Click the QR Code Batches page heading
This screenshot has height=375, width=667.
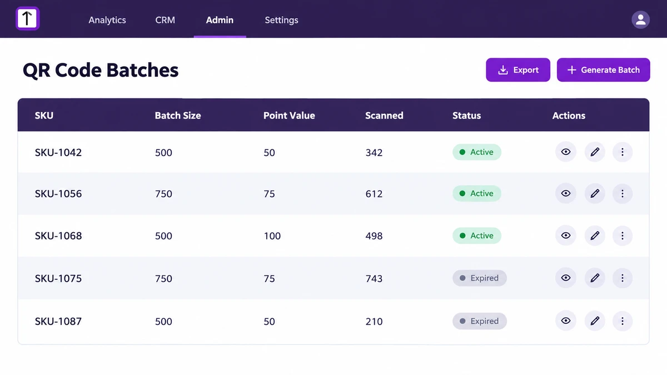[101, 70]
